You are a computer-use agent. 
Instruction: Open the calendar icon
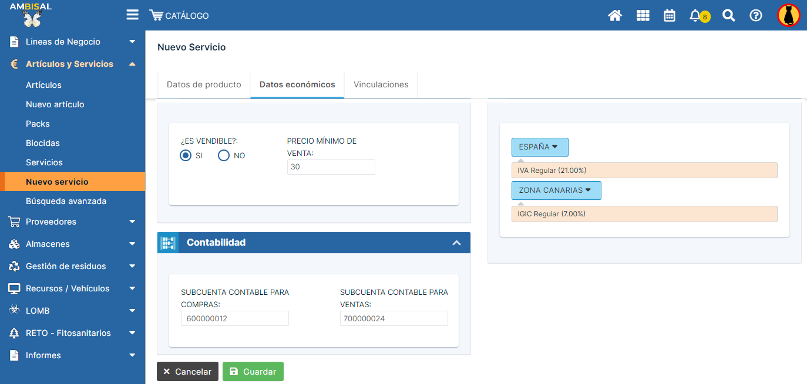point(670,16)
